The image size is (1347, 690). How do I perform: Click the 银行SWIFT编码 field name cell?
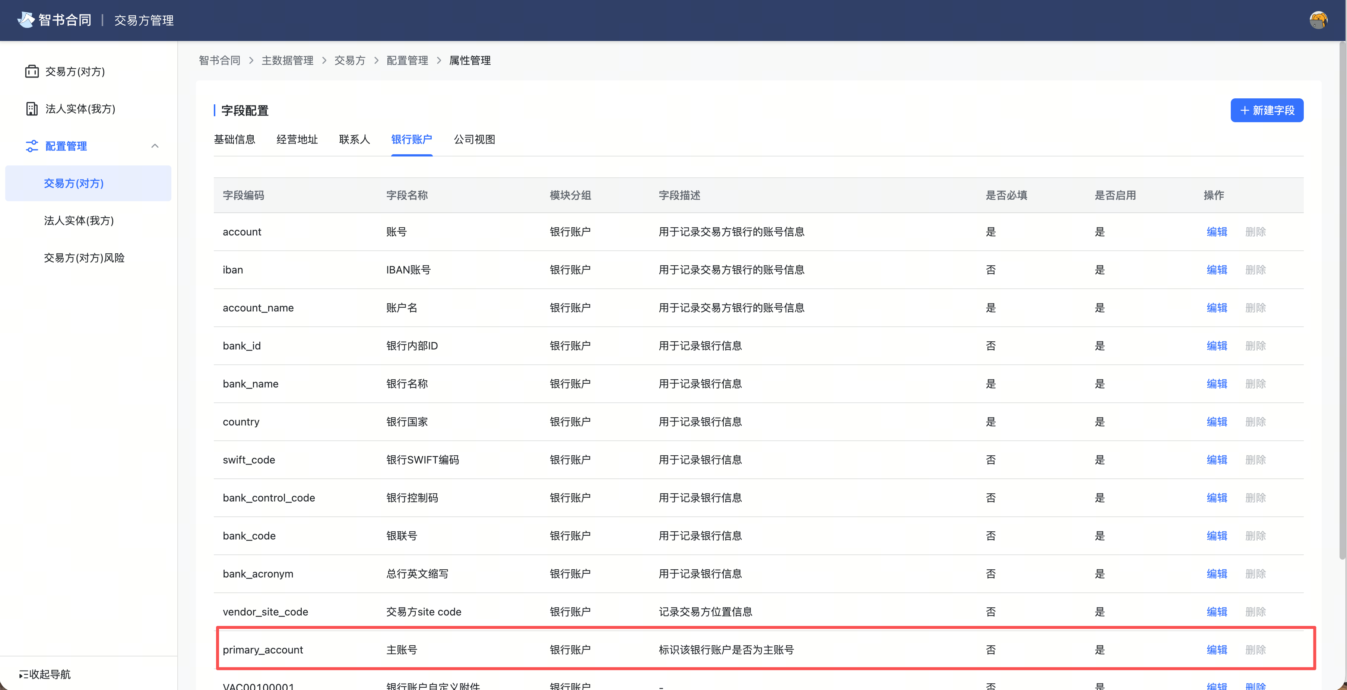tap(422, 459)
